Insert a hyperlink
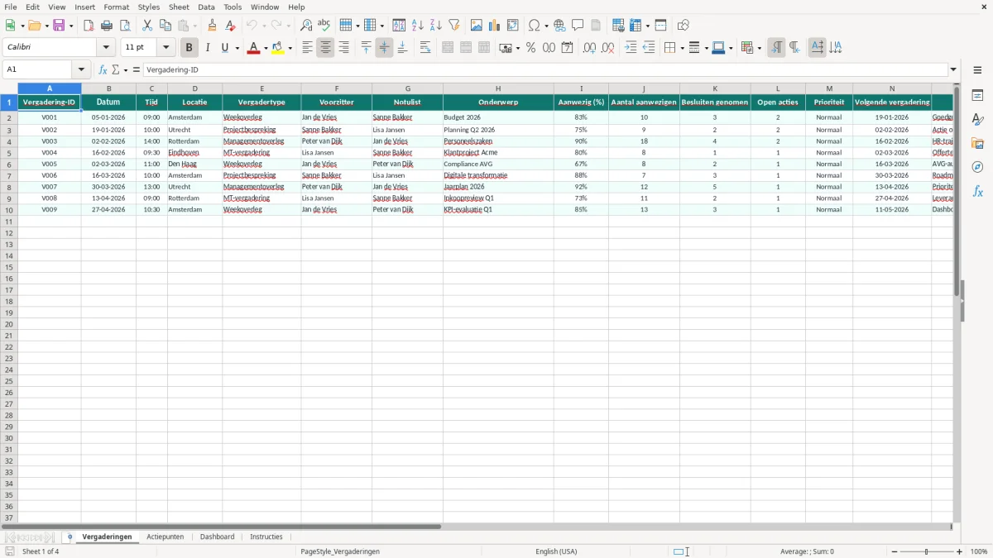 tap(559, 26)
